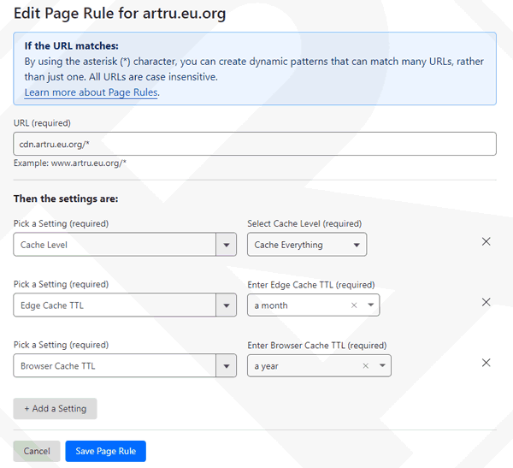Expand the 'a year' TTL dropdown arrow
Viewport: 513px width, 468px height.
[x=382, y=365]
